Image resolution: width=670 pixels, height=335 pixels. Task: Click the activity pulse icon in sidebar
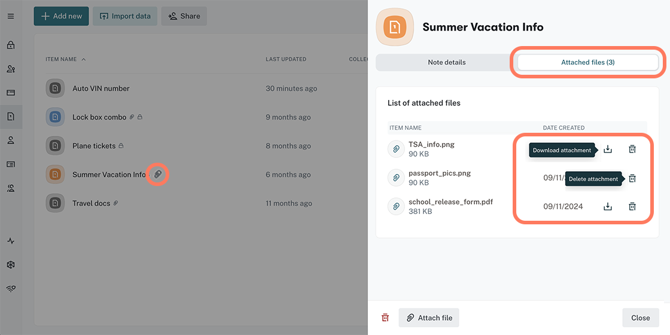(11, 241)
